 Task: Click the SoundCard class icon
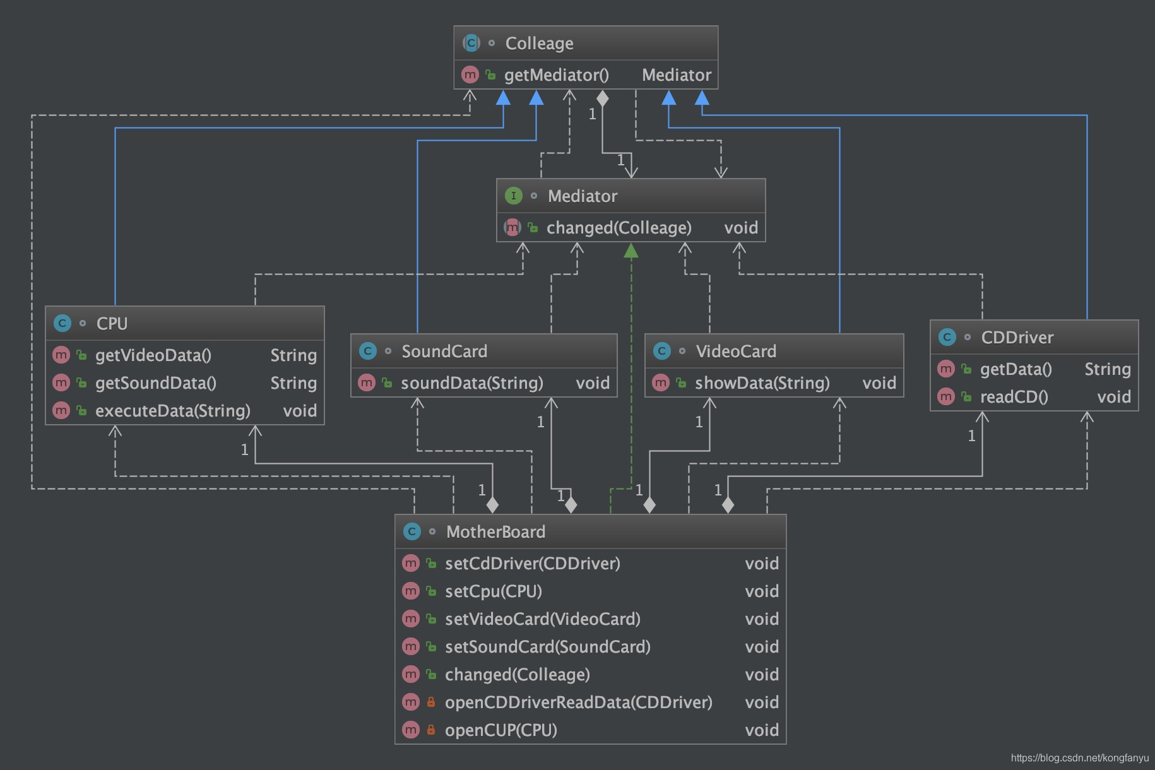pos(367,351)
